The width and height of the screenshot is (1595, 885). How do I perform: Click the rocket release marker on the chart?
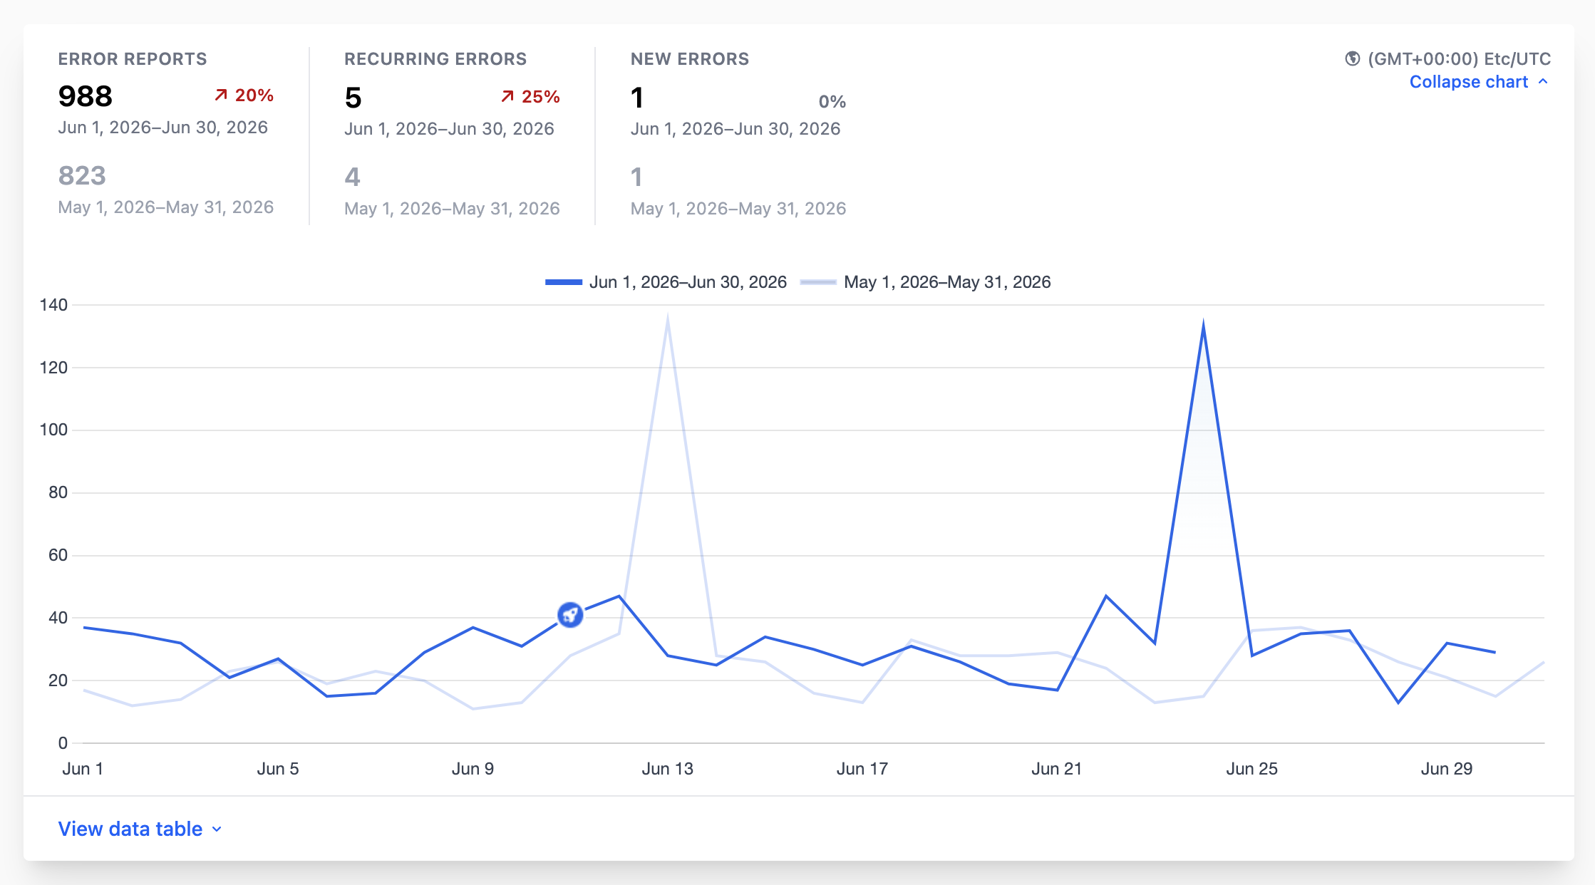(570, 614)
